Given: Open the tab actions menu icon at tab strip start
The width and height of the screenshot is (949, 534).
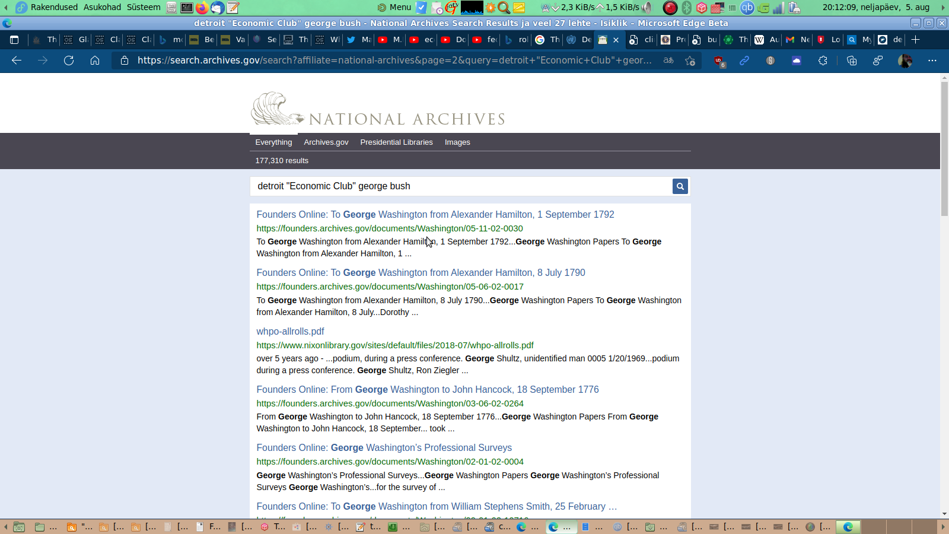Looking at the screenshot, I should [15, 40].
